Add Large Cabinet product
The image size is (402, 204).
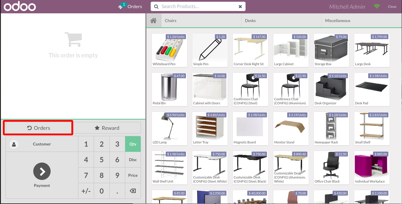click(x=291, y=50)
